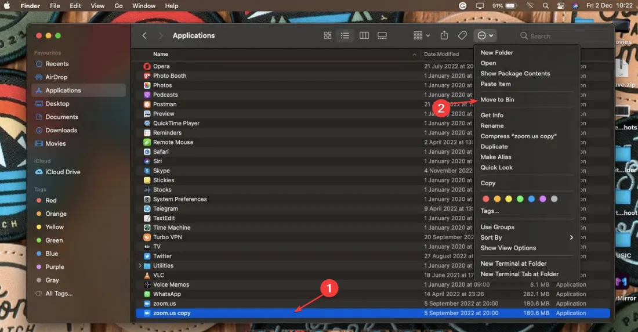Choose Rename in the menu
638x332 pixels.
tap(492, 126)
